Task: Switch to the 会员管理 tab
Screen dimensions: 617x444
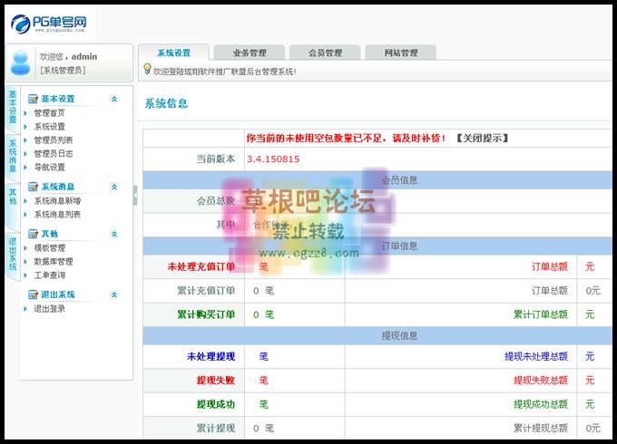Action: coord(325,53)
